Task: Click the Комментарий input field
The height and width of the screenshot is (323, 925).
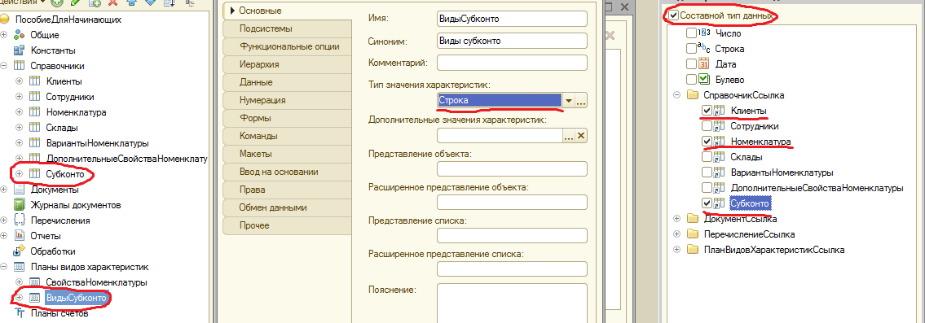Action: point(512,63)
